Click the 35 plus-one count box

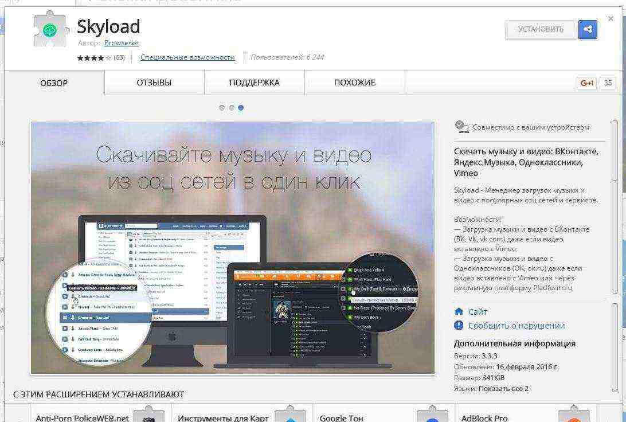click(608, 83)
